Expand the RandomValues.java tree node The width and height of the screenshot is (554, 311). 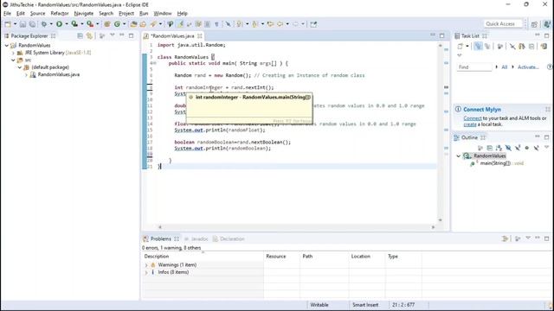point(26,75)
